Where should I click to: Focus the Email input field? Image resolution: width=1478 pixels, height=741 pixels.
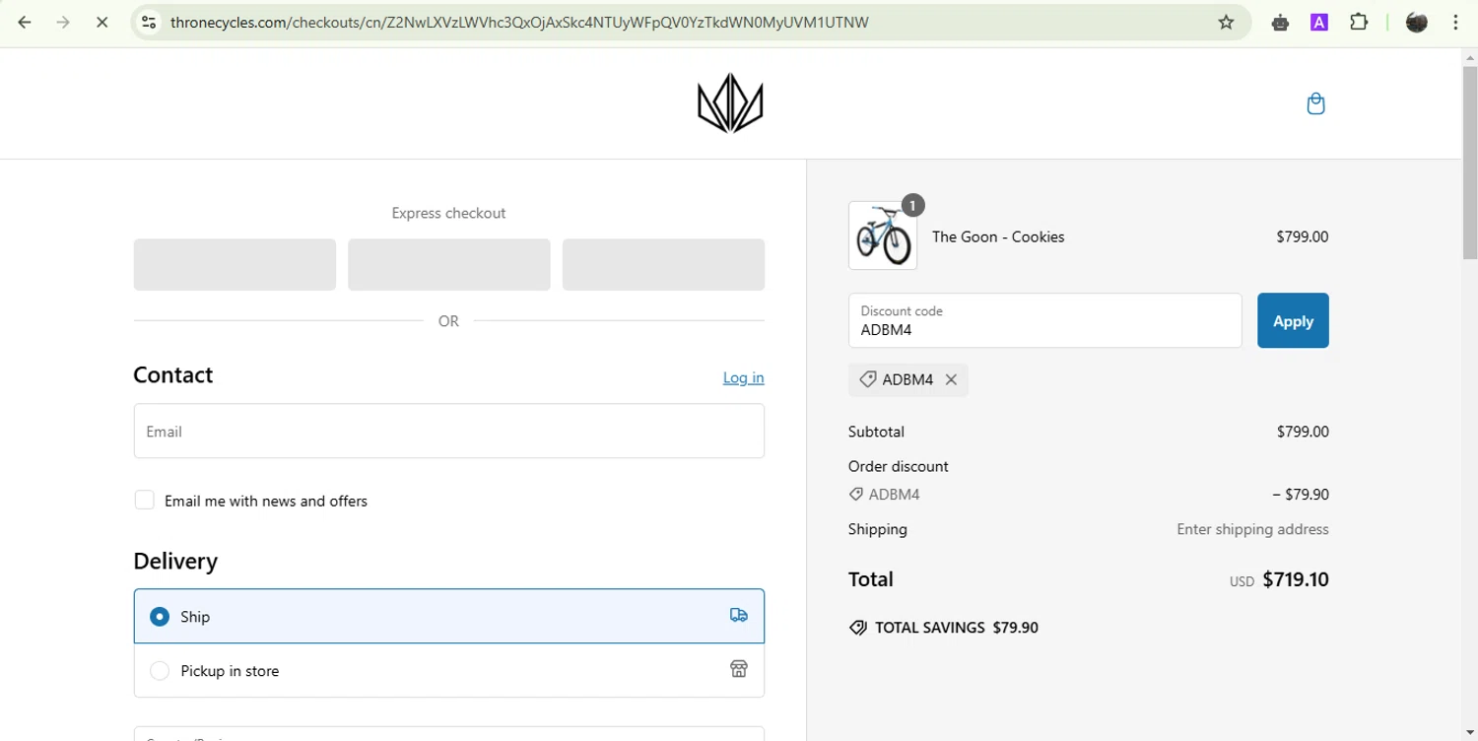(448, 431)
